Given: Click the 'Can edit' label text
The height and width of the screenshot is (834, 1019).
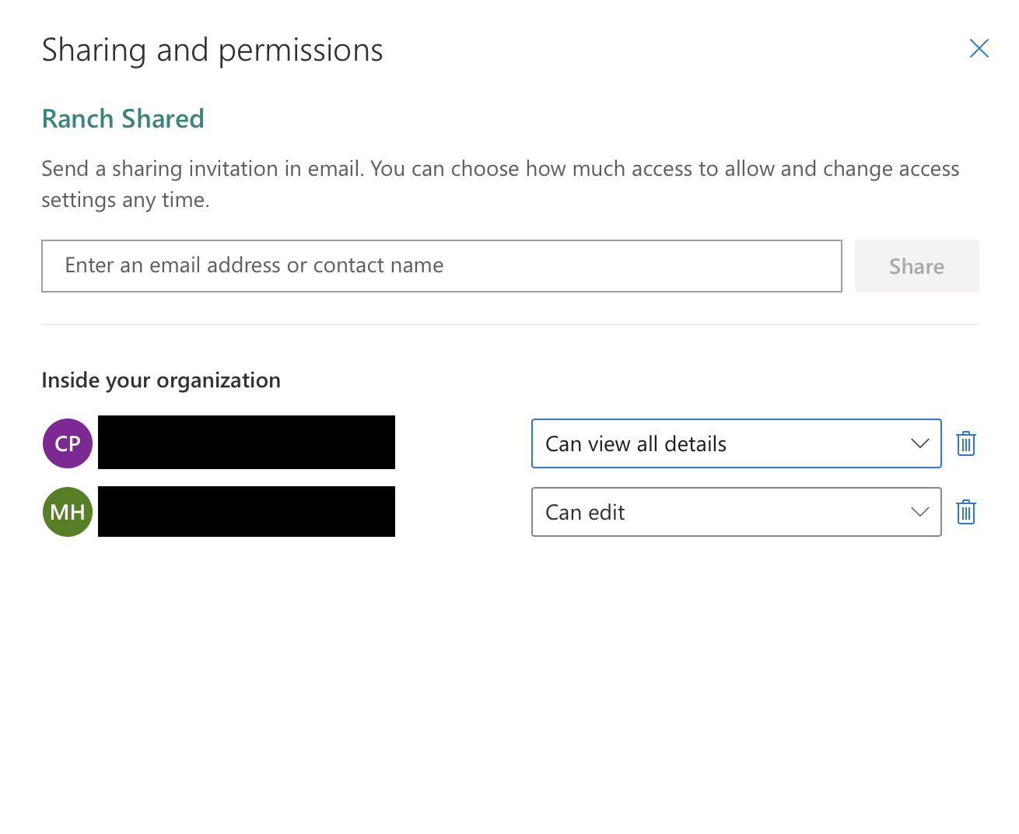Looking at the screenshot, I should tap(585, 513).
